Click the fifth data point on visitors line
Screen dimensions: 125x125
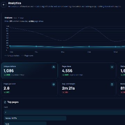pos(116,47)
